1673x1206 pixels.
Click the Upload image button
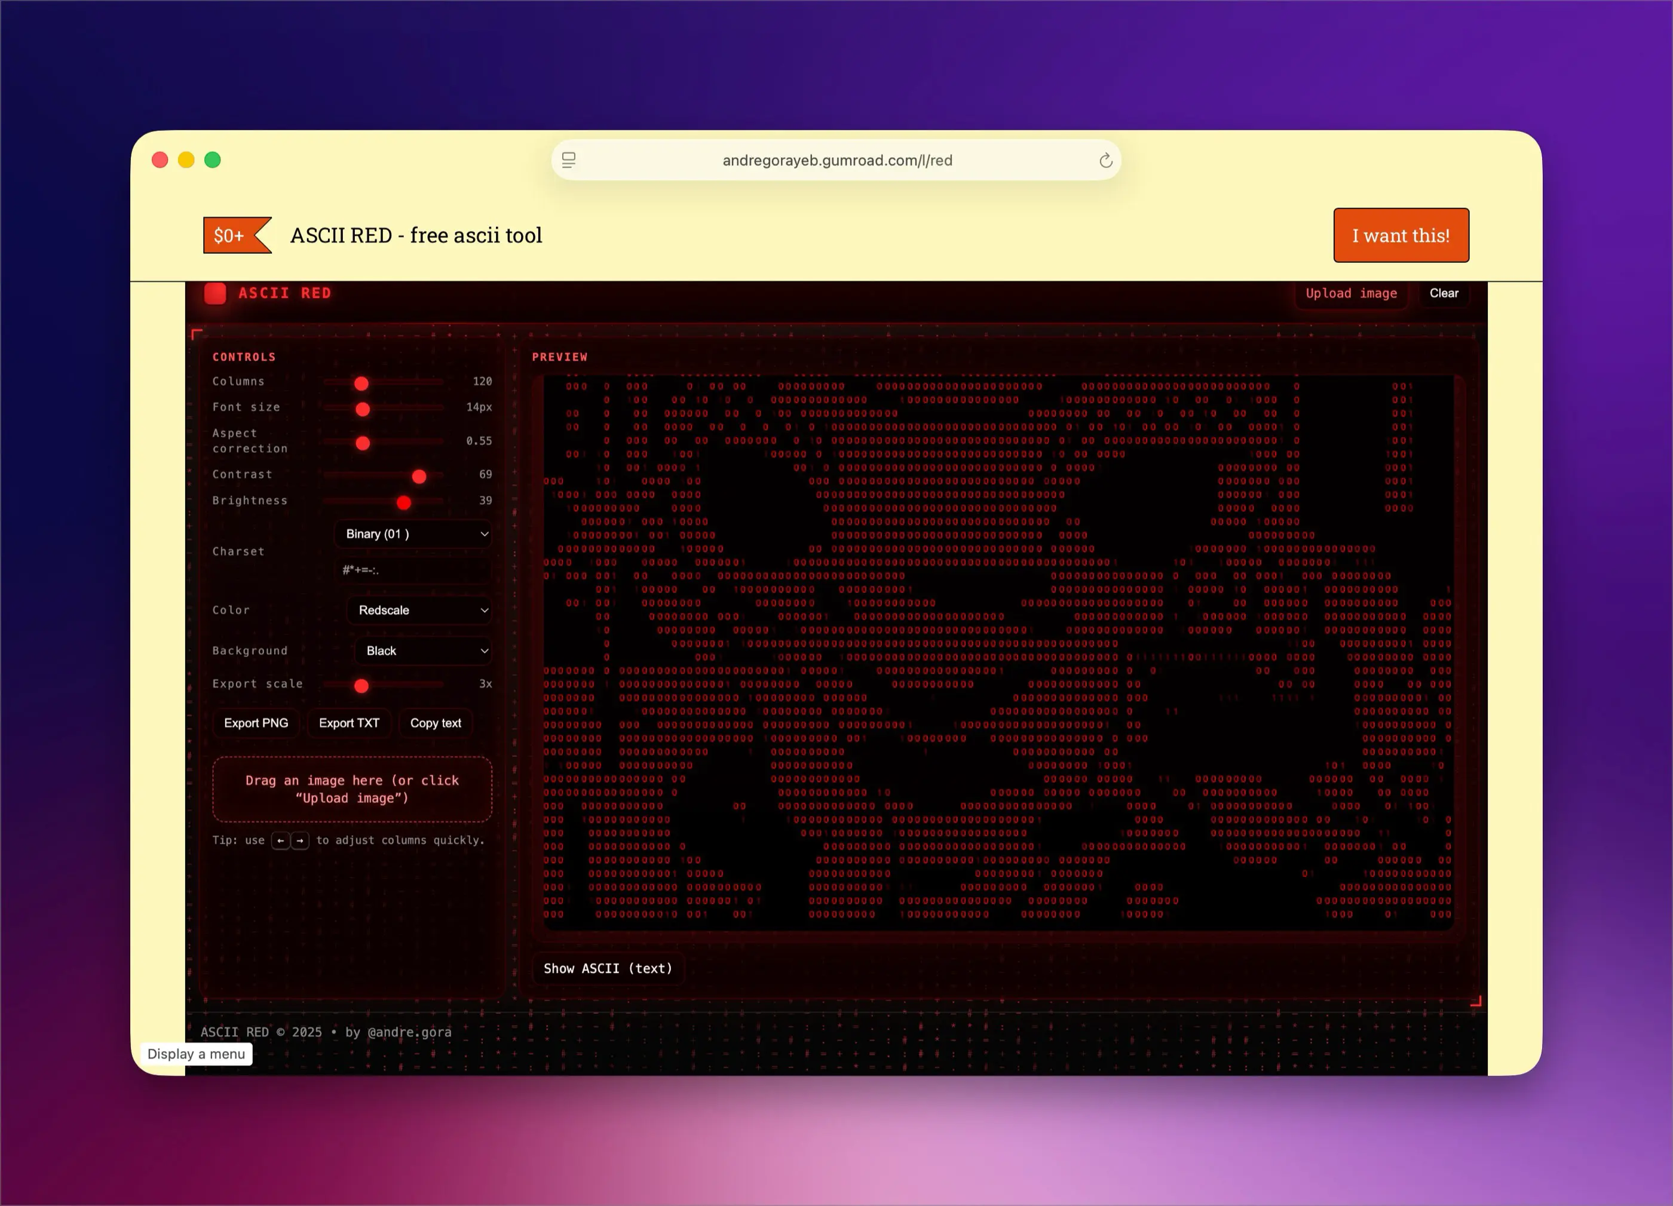(x=1350, y=293)
